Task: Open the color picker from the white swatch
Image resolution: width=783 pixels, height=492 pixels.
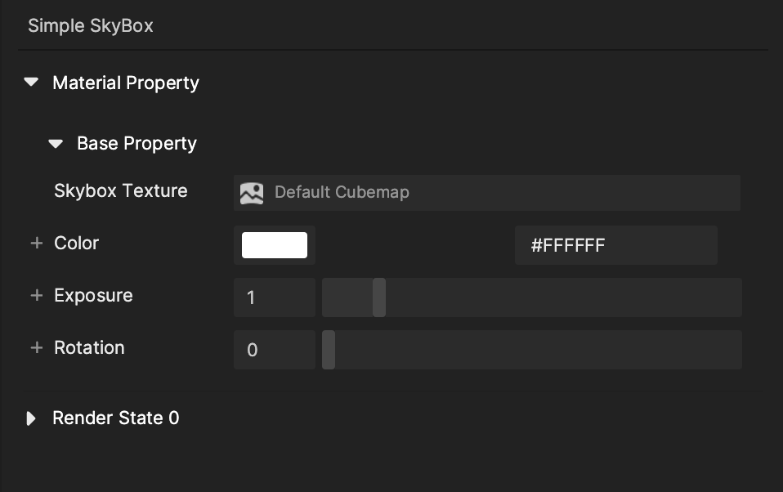Action: tap(275, 244)
